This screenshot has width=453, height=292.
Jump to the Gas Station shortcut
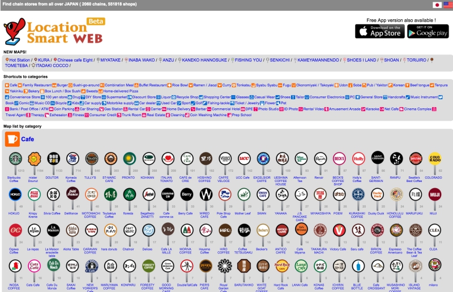(113, 109)
